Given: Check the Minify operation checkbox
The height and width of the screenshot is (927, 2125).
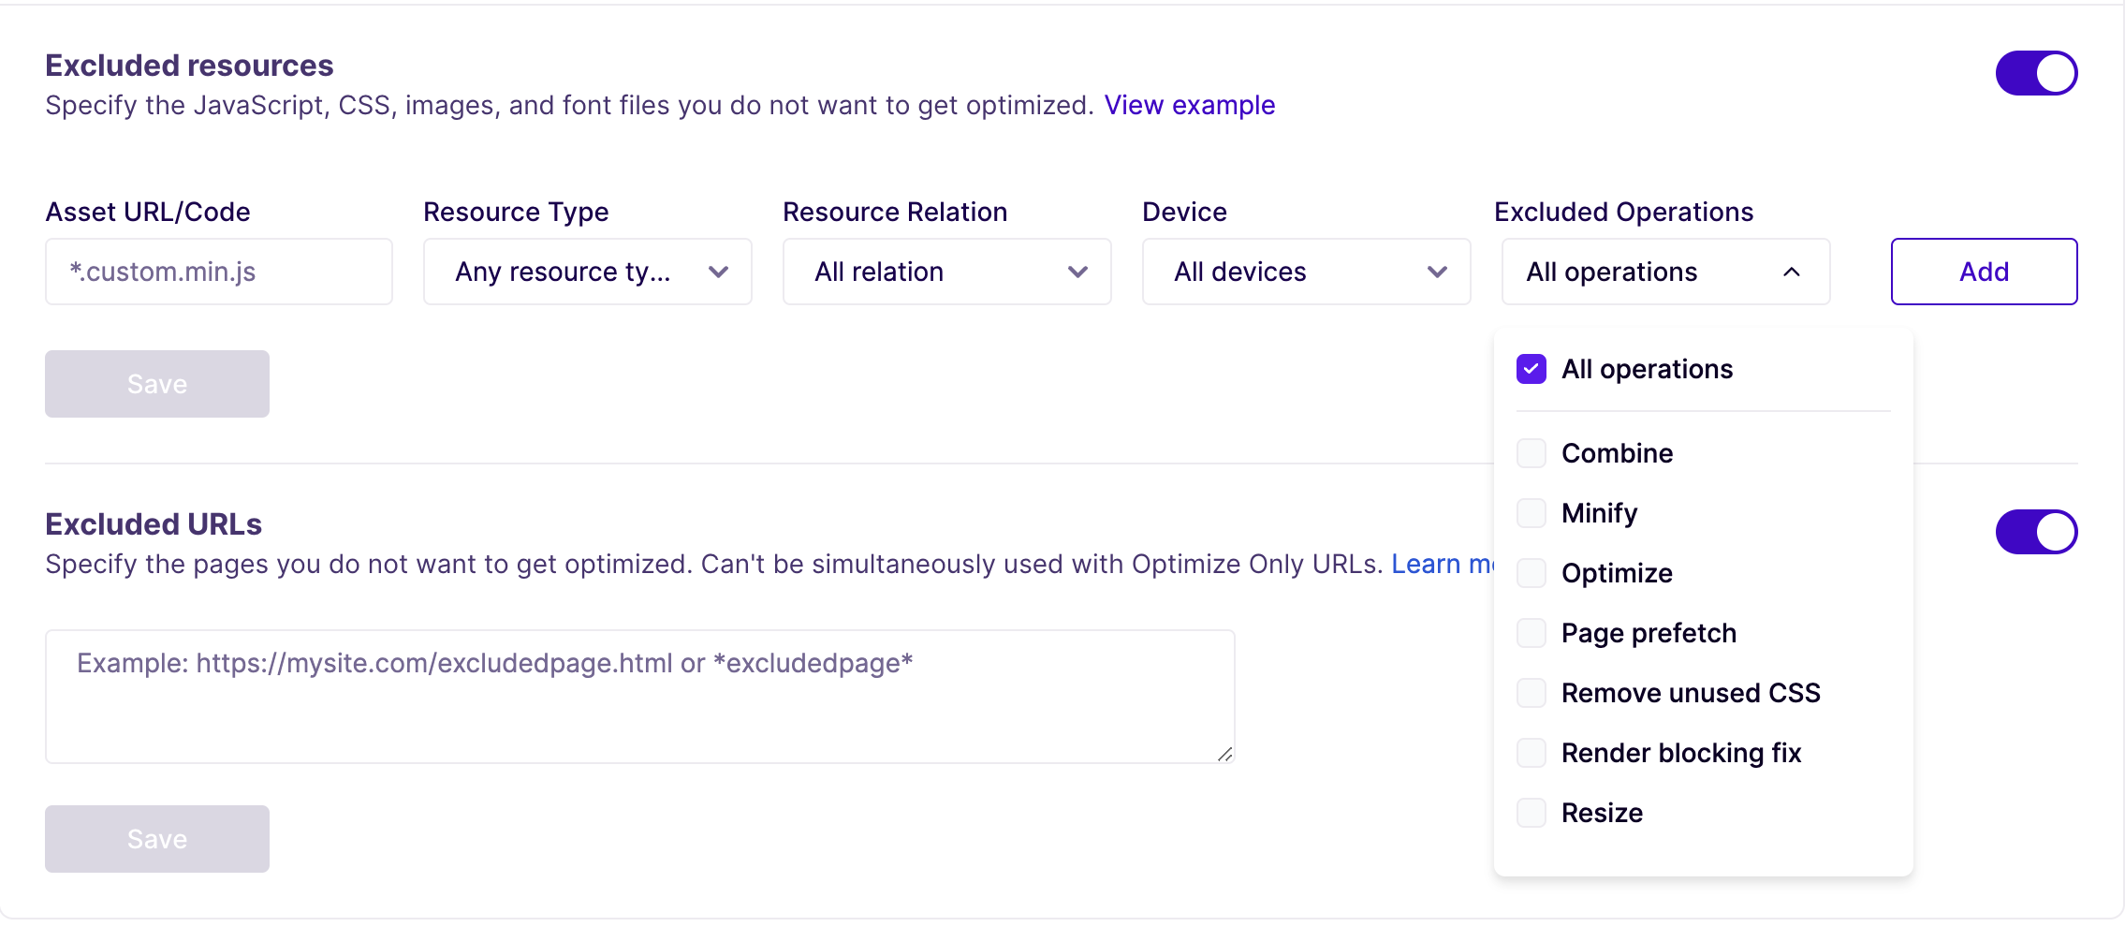Looking at the screenshot, I should click(x=1531, y=513).
